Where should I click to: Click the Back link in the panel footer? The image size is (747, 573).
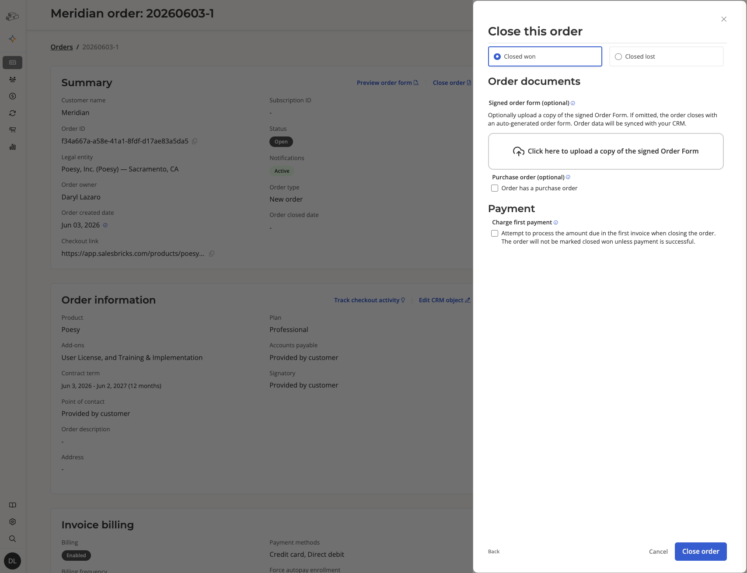click(494, 552)
